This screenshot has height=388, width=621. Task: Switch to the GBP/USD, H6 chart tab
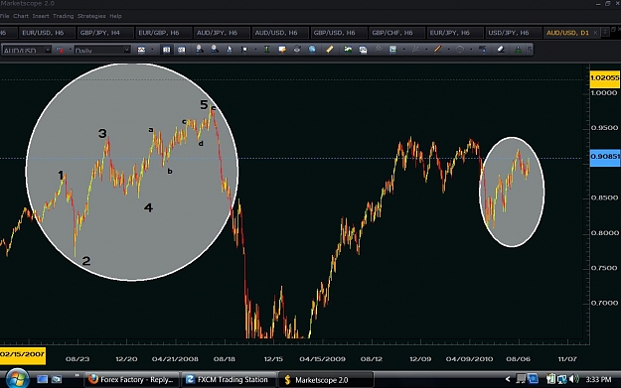[x=338, y=33]
